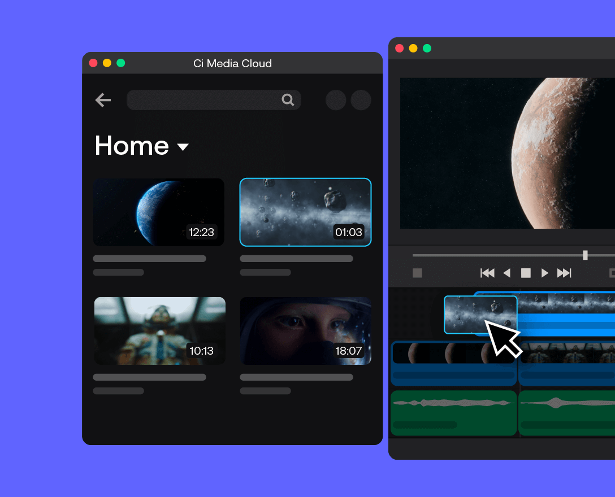Select the planet video clip on timeline
615x497 pixels.
pos(453,363)
